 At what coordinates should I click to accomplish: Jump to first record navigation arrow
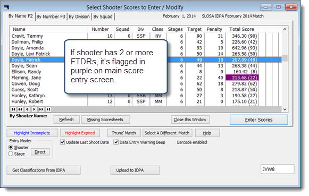tap(13, 109)
